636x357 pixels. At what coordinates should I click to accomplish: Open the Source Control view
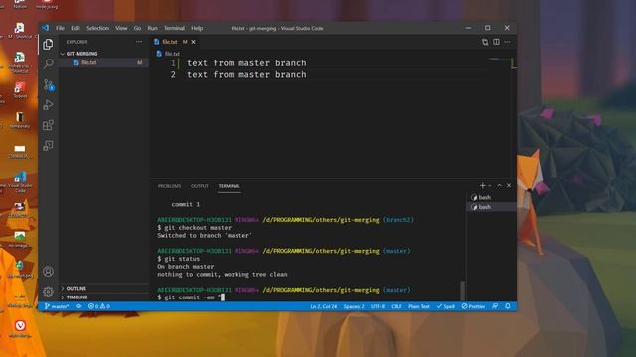49,84
